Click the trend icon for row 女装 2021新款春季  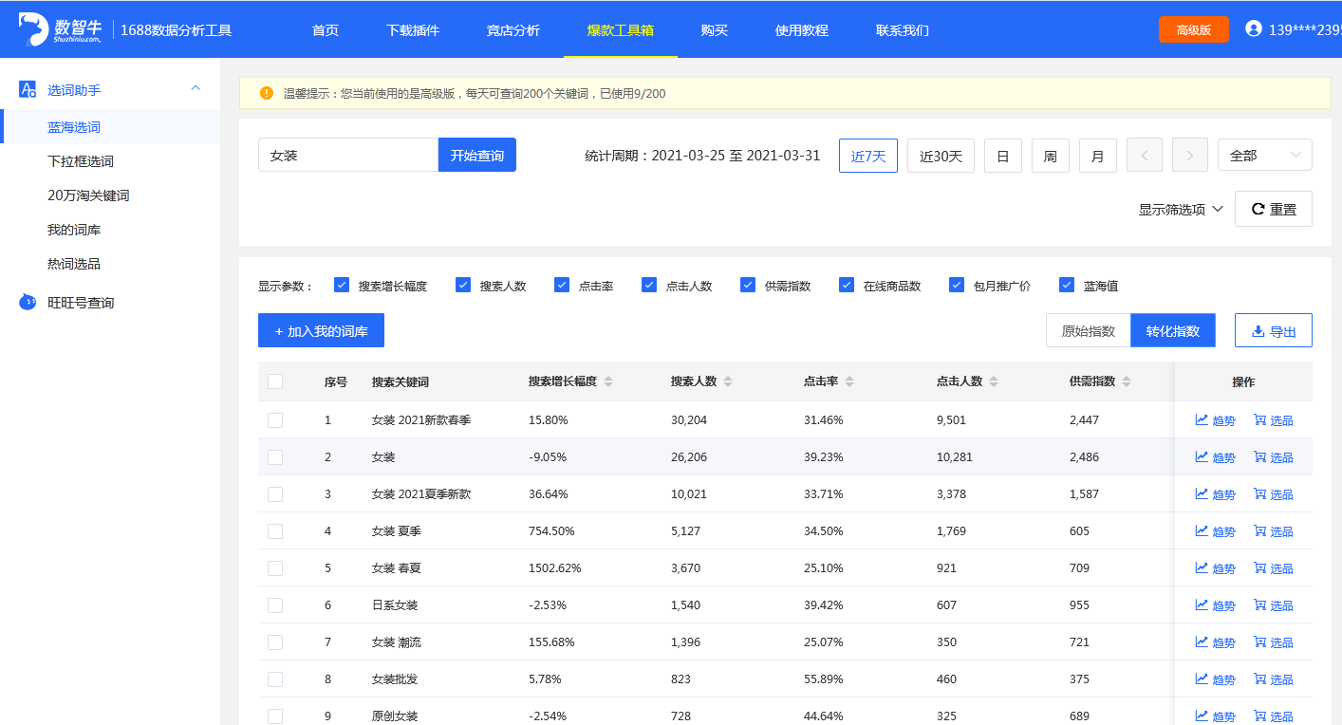click(1202, 419)
